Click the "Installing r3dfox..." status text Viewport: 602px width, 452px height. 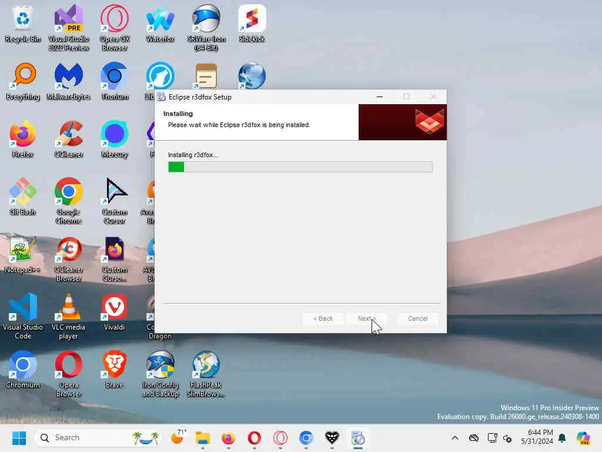(x=193, y=155)
